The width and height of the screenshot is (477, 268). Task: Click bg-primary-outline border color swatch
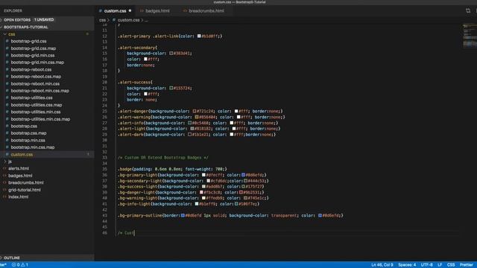coord(183,215)
